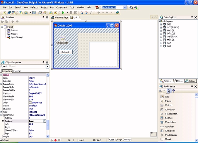
Task: Click Remove File from Project icon
Action: [x=56, y=13]
